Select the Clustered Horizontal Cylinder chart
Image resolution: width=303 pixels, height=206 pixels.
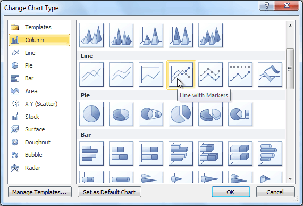[x=270, y=153]
